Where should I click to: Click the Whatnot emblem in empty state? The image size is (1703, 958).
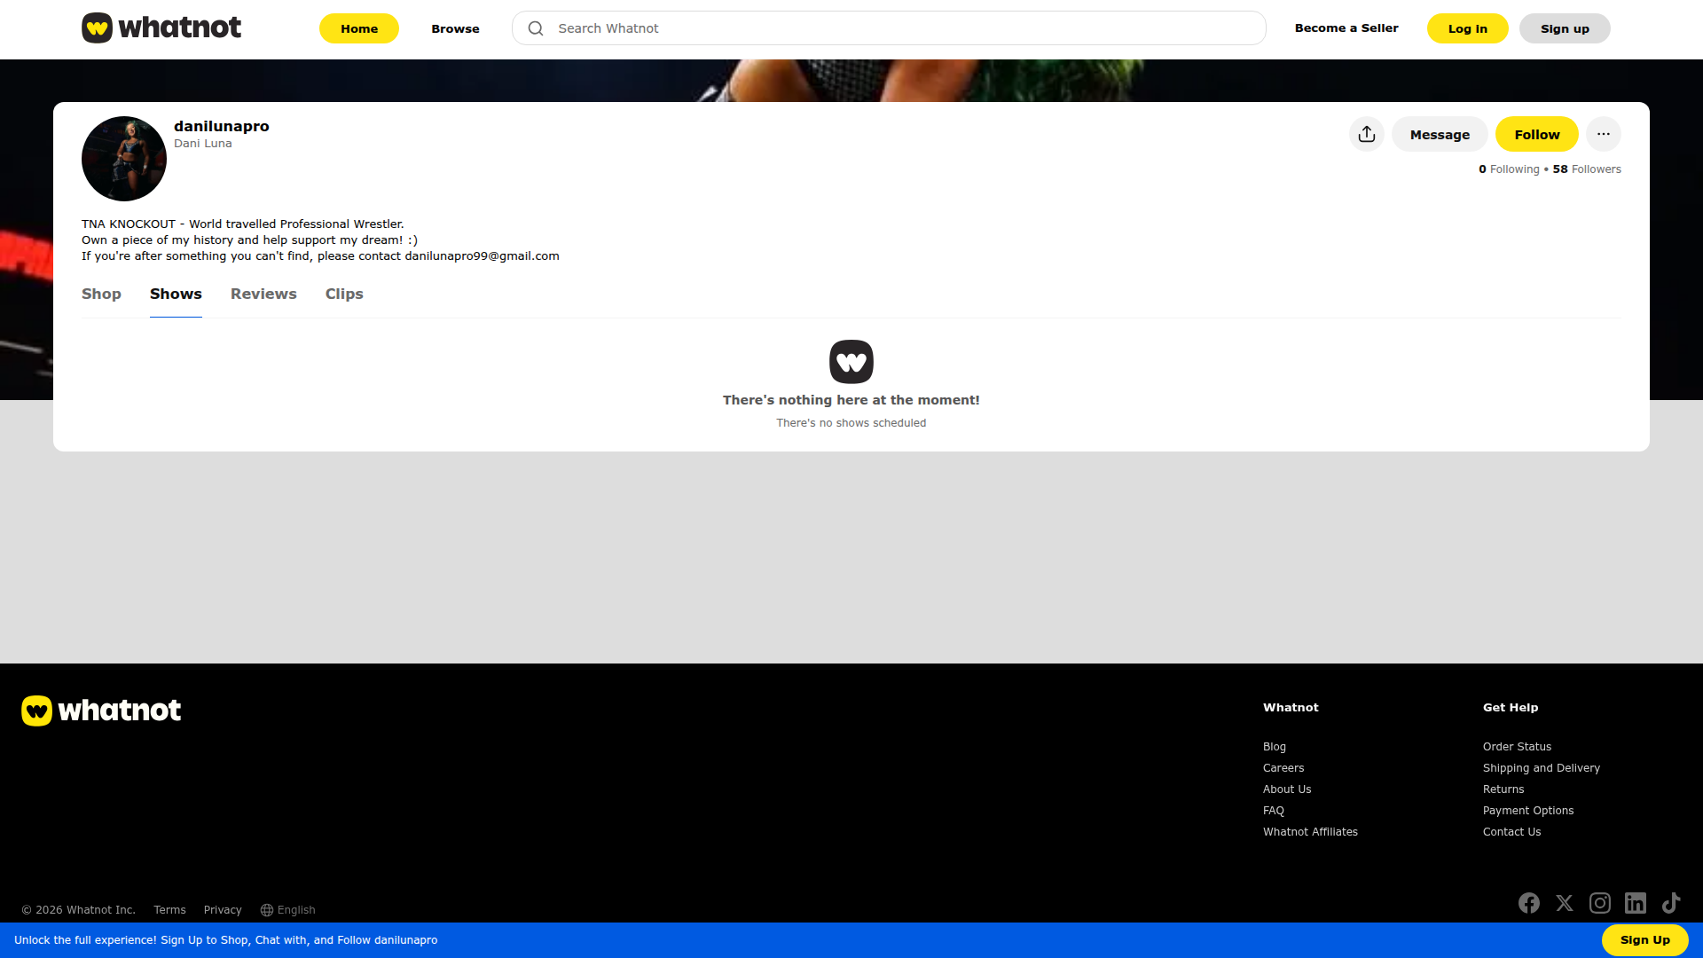pos(851,362)
